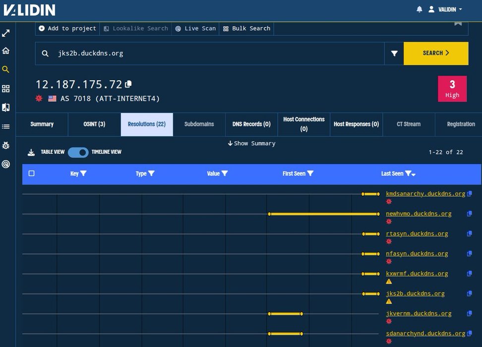The height and width of the screenshot is (347, 482).
Task: Expand the Show Summary section
Action: [251, 143]
